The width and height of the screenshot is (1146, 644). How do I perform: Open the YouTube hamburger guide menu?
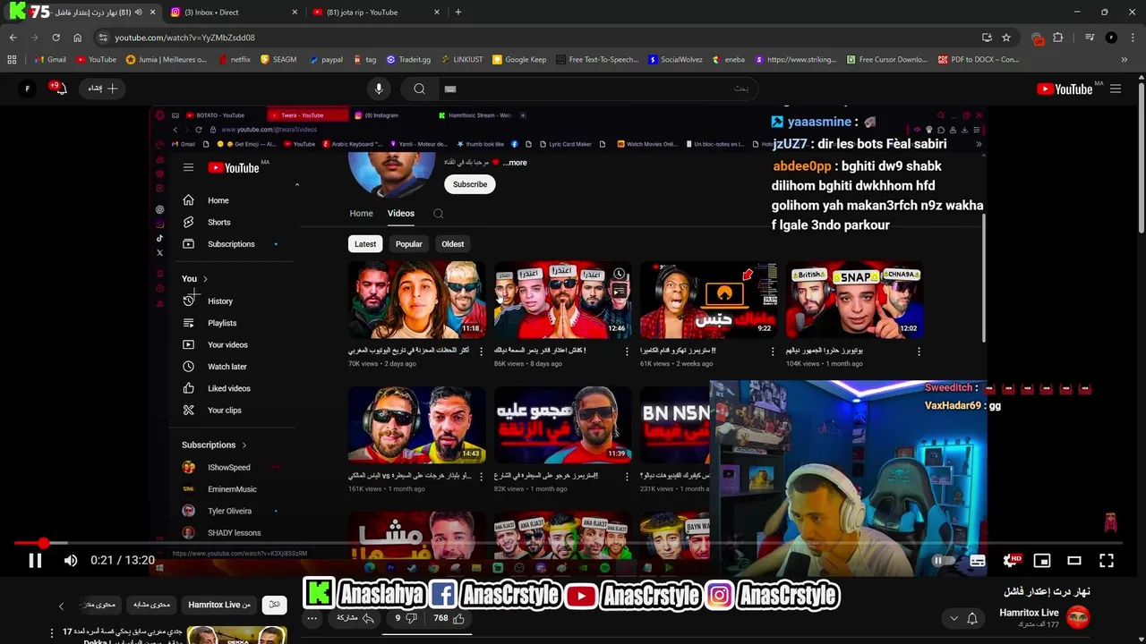(1116, 89)
